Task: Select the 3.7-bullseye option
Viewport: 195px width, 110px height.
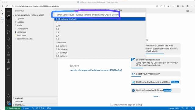Action: coord(100,53)
